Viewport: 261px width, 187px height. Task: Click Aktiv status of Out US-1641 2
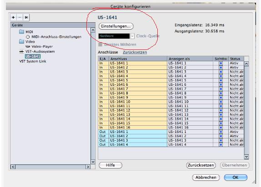pos(236,136)
